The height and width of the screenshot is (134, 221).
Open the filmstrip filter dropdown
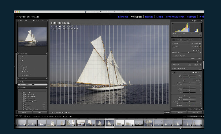pos(194,116)
